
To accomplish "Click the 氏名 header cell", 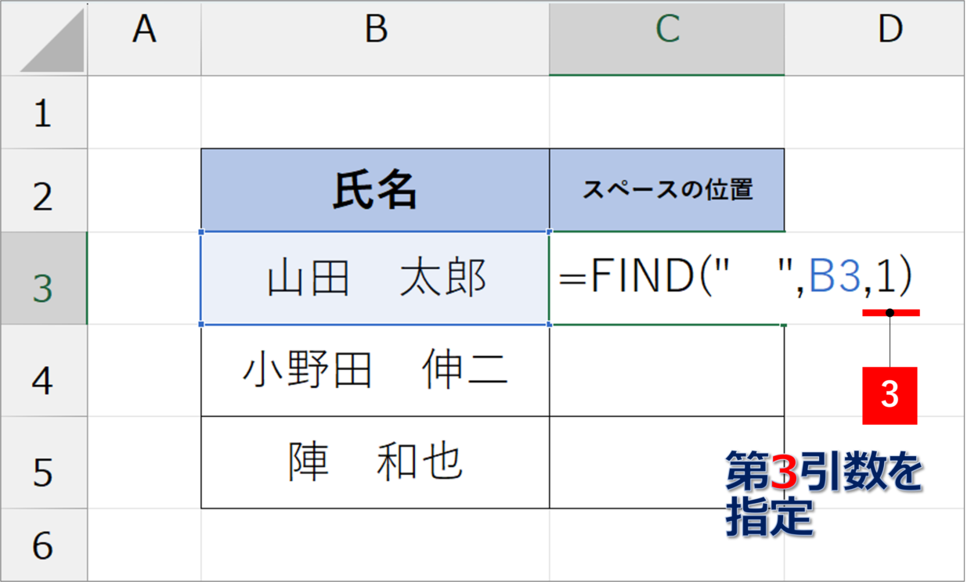I will pyautogui.click(x=375, y=190).
